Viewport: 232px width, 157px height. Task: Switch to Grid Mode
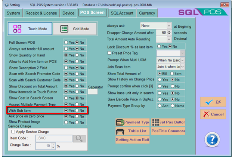[75, 29]
